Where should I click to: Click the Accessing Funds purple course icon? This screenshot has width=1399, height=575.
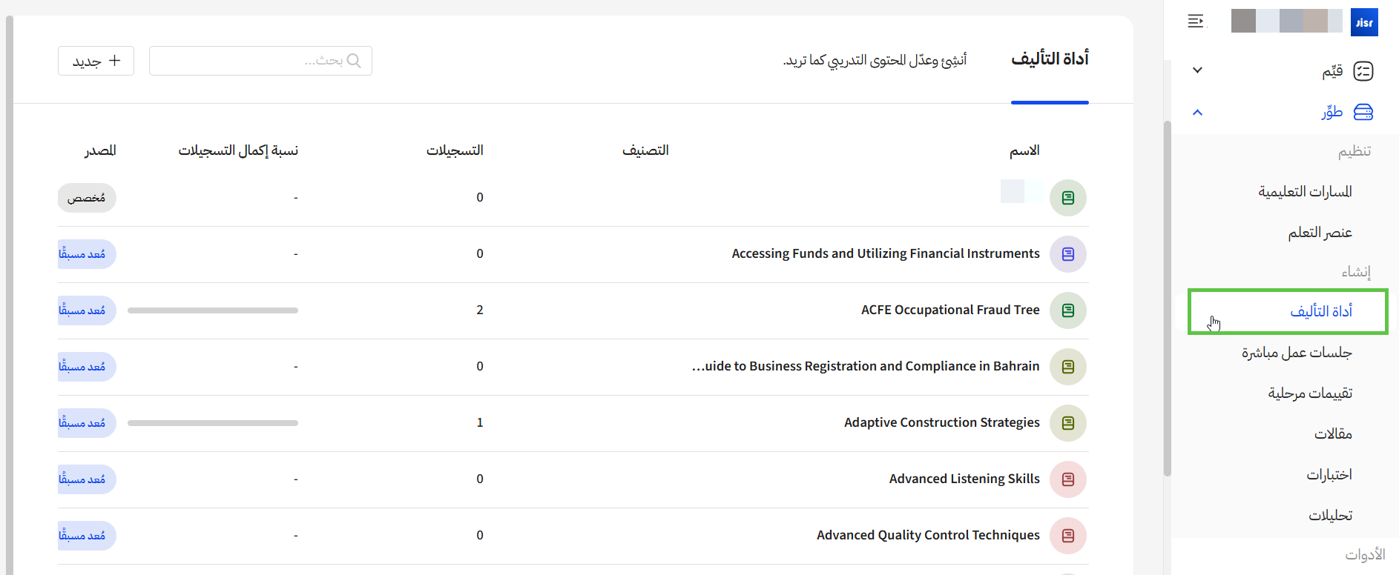(x=1067, y=254)
